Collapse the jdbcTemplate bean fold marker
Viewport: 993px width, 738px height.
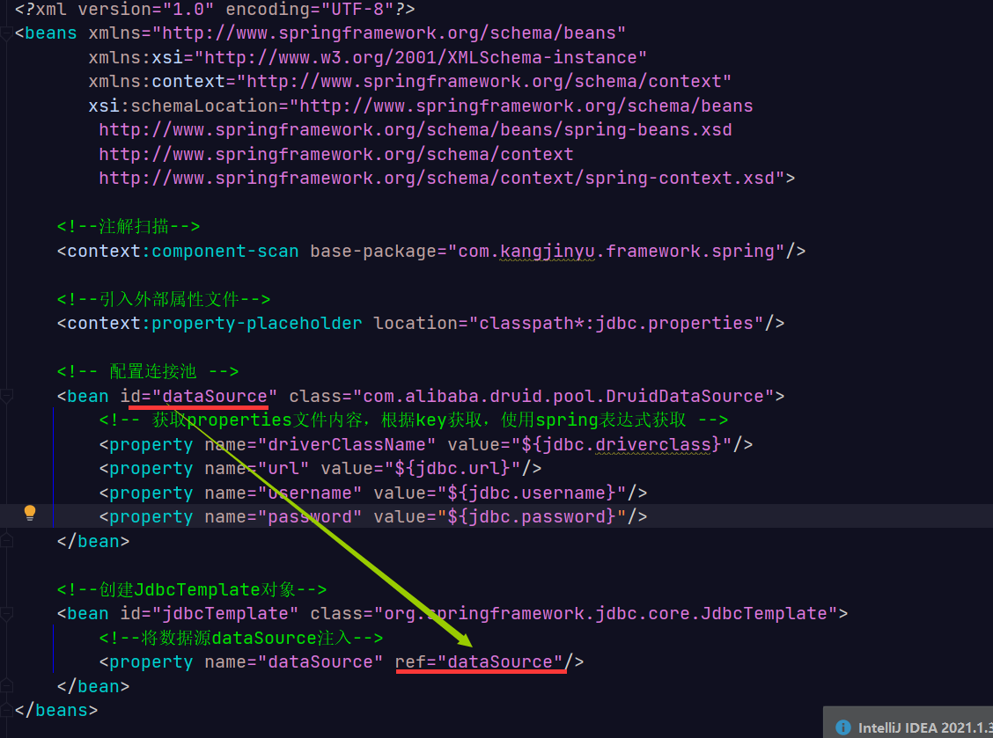pos(6,614)
